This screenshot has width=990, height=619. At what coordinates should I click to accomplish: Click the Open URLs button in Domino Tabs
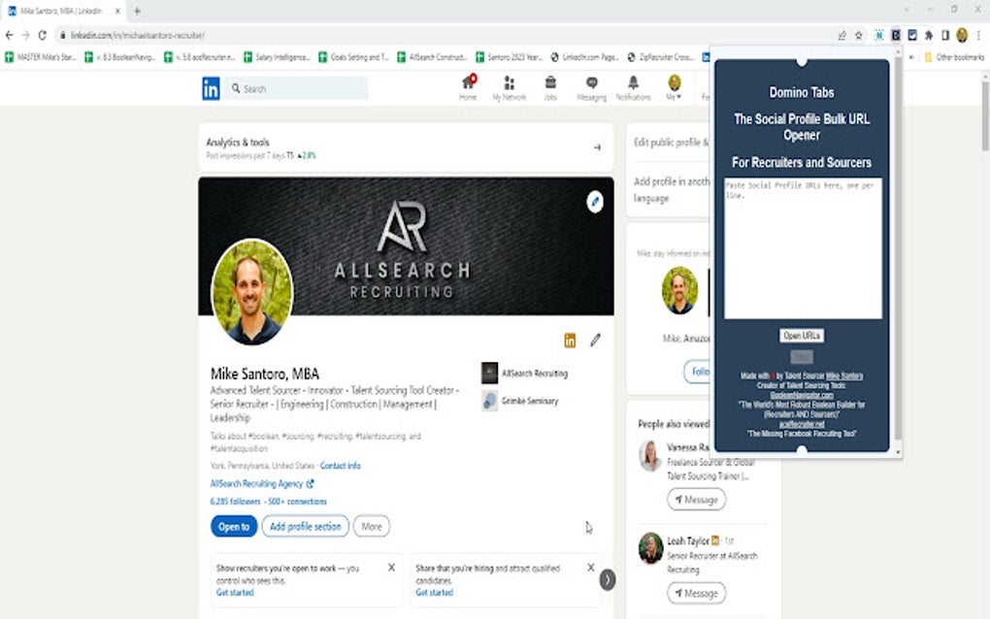click(802, 335)
